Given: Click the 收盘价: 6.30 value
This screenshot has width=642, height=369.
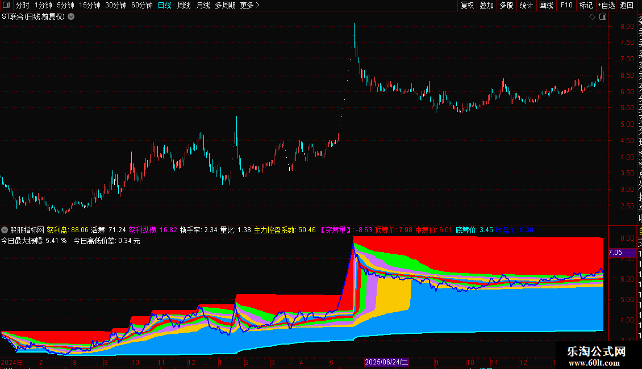Looking at the screenshot, I should click(515, 230).
